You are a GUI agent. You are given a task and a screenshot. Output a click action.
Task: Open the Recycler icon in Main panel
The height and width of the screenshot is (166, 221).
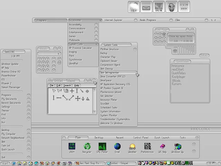tap(87, 146)
